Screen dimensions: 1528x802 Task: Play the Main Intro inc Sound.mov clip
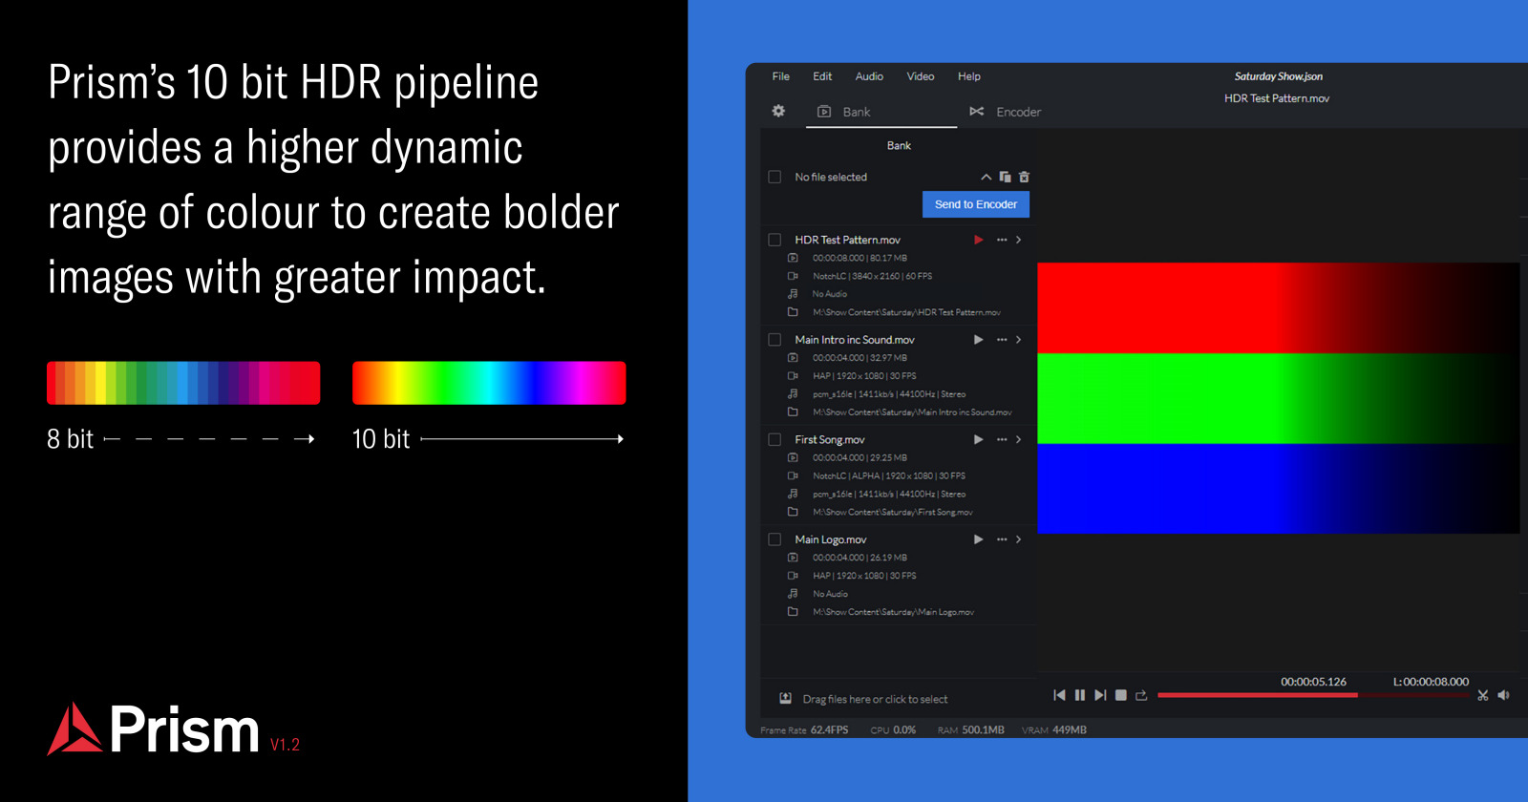point(978,340)
